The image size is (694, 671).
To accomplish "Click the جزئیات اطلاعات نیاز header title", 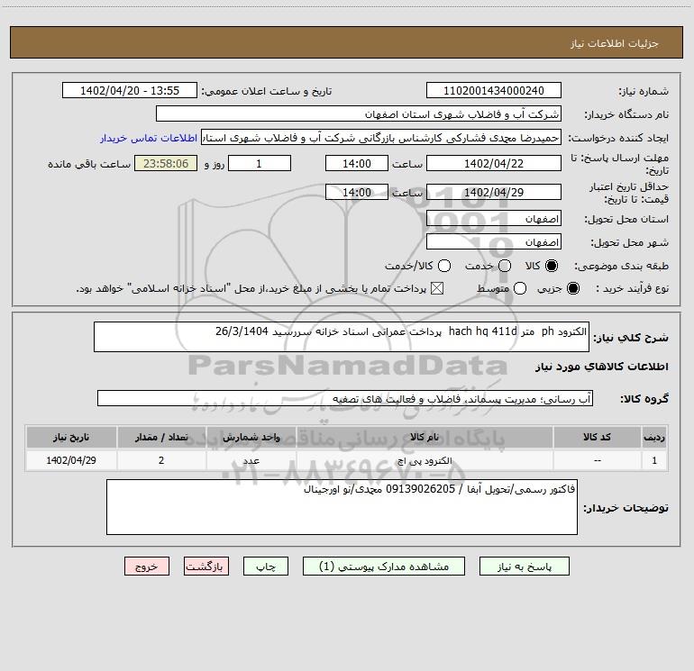I will coord(615,43).
